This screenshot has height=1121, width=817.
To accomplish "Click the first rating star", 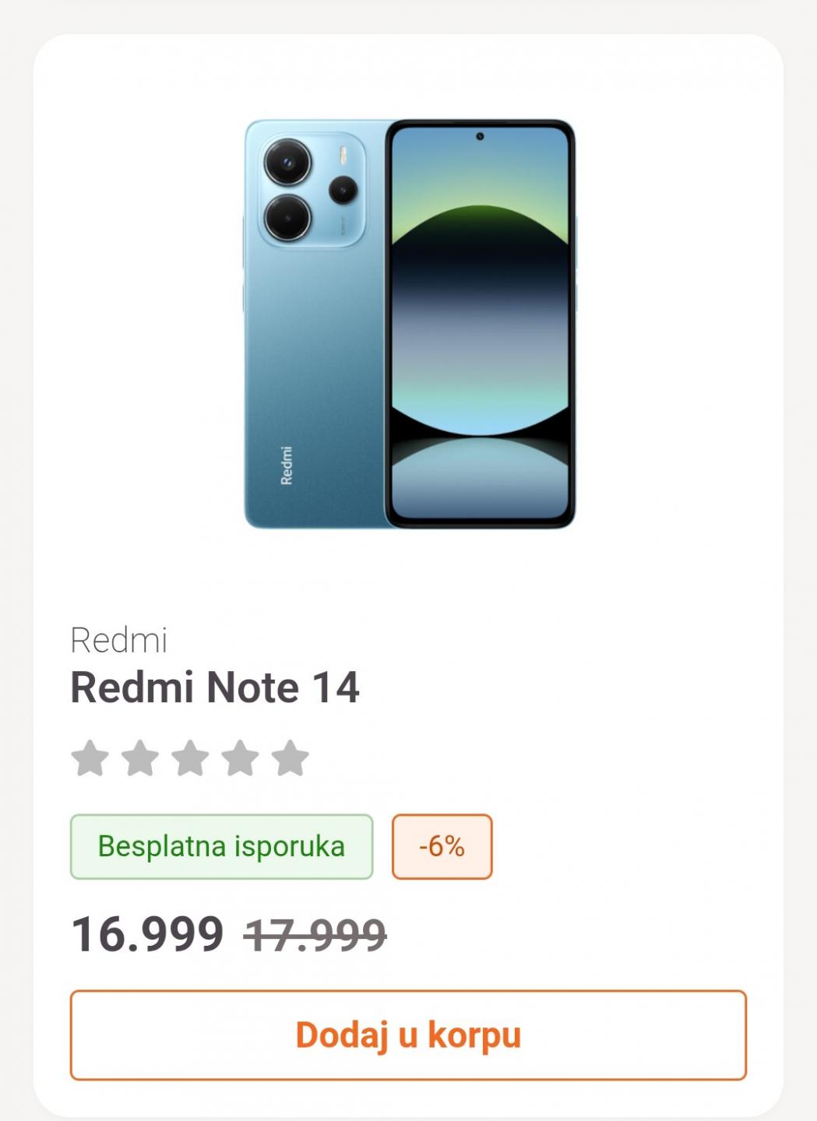I will click(90, 758).
